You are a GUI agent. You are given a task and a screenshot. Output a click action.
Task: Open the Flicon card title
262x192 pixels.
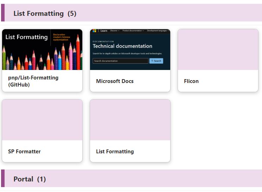[191, 81]
